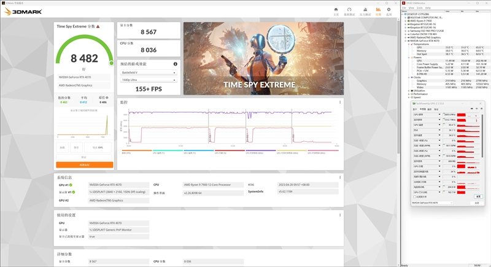Click the orange run-again button

[x=85, y=164]
